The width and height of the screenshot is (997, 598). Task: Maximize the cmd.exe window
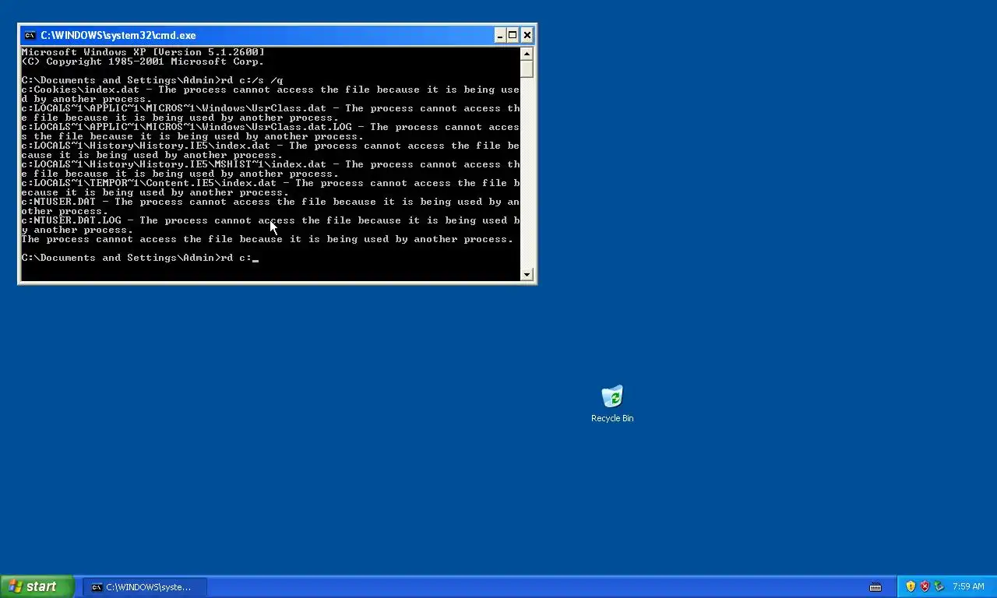[x=513, y=35]
